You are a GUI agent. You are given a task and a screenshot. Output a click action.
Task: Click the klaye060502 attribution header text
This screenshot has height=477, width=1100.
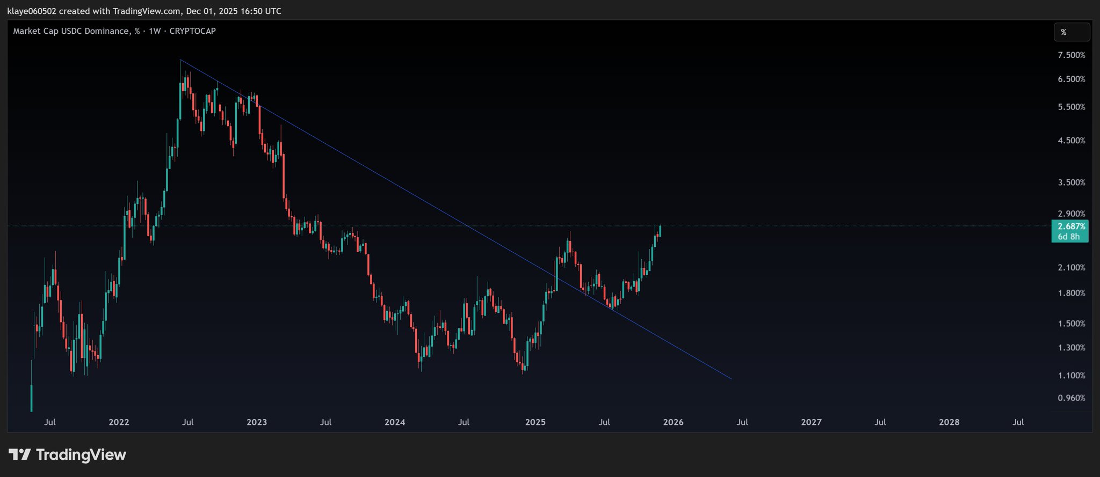[x=31, y=11]
